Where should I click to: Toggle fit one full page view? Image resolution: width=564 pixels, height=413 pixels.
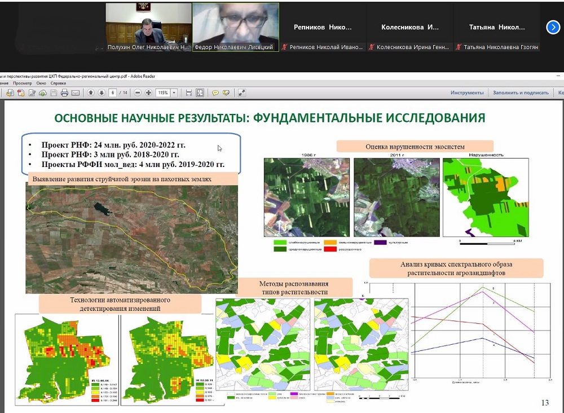pos(200,93)
